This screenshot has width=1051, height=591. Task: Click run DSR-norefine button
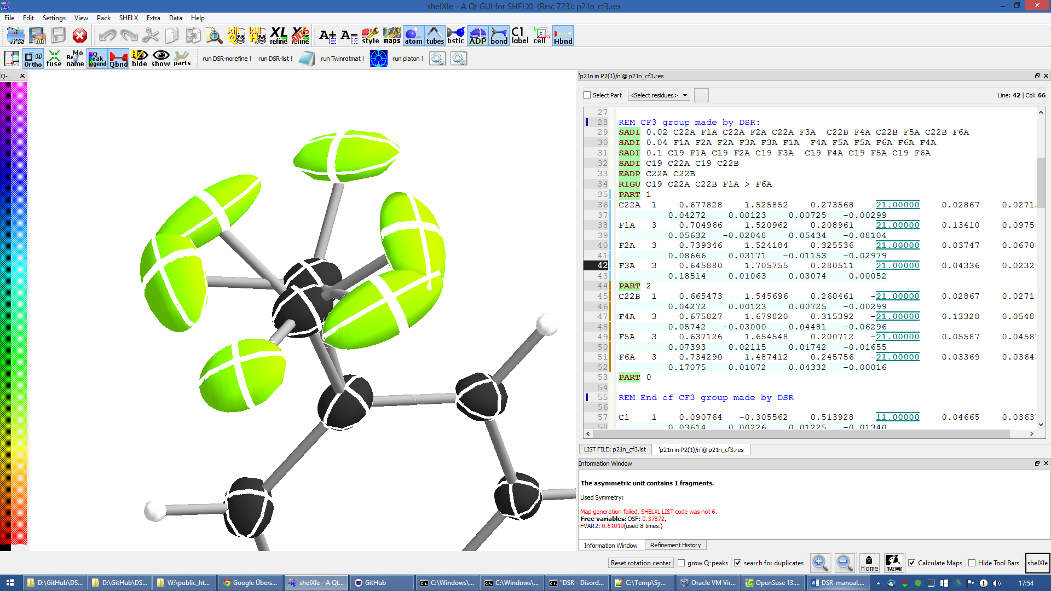[227, 59]
